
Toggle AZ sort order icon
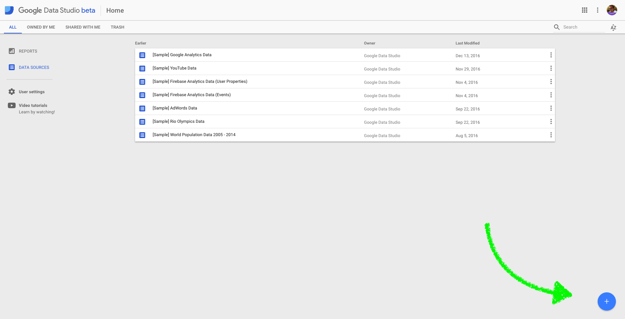click(614, 27)
